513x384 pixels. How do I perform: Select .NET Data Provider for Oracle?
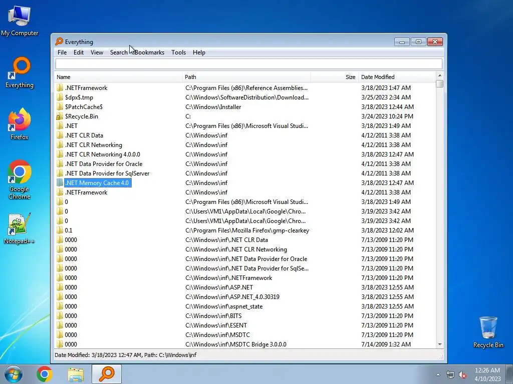point(103,164)
